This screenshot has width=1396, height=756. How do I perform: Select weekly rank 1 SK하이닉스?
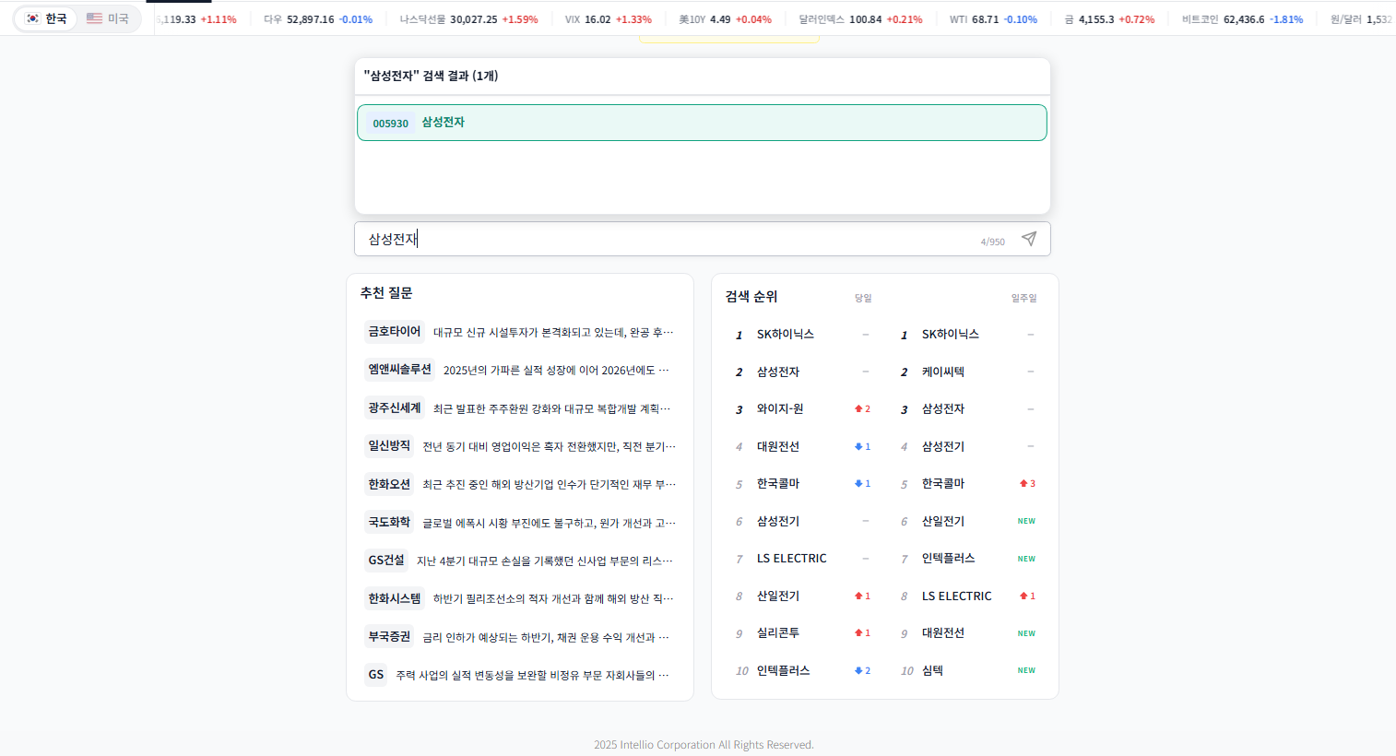[x=967, y=335]
